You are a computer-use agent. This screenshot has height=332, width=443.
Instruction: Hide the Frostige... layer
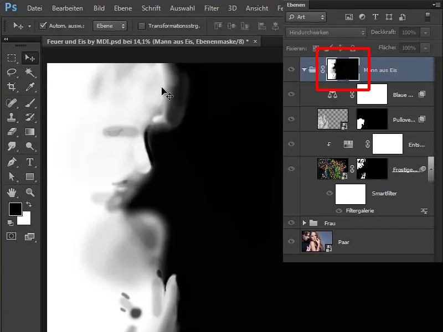tap(291, 169)
